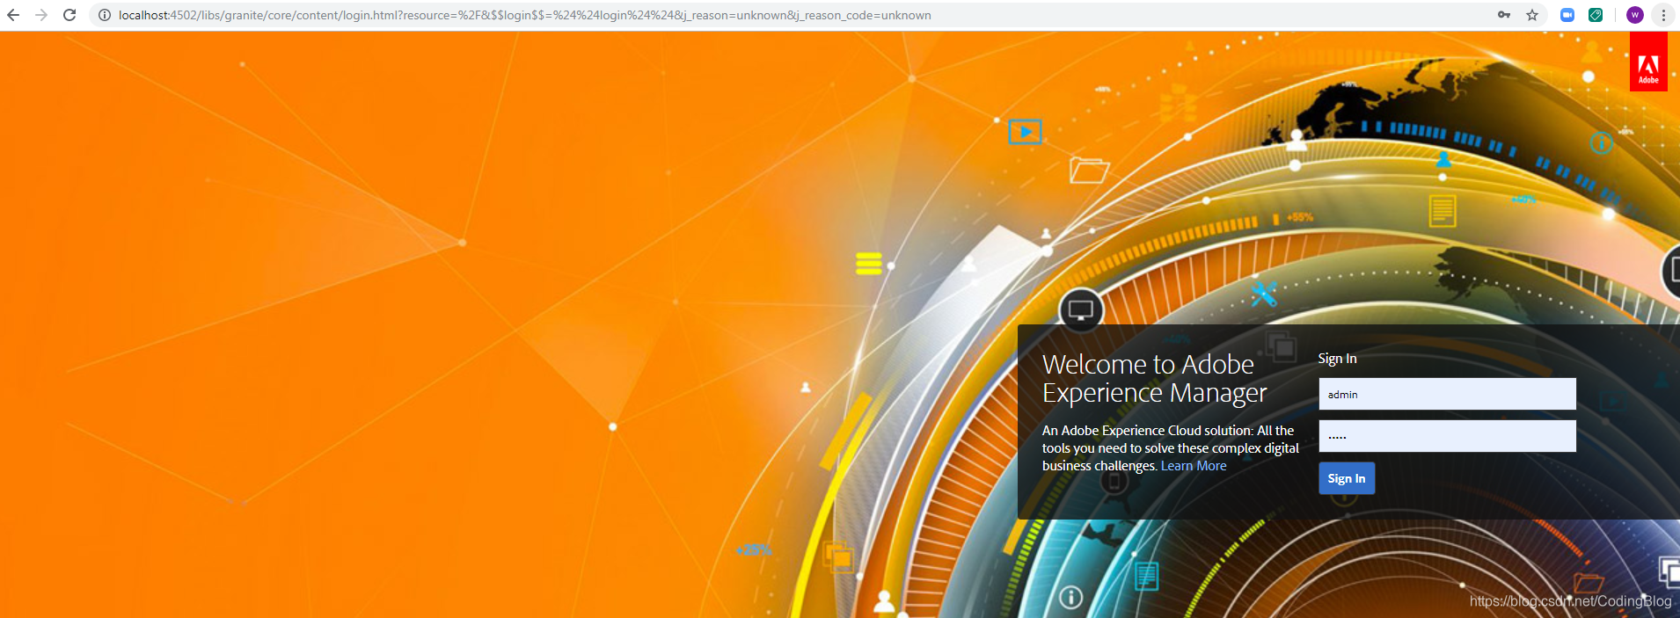This screenshot has width=1680, height=618.
Task: Open the Learn More link
Action: point(1194,466)
